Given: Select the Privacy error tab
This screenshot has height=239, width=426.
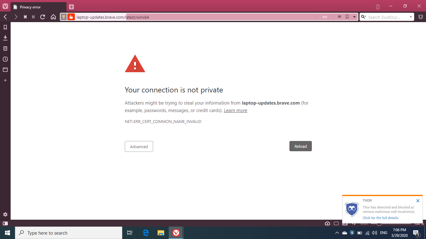Looking at the screenshot, I should (38, 7).
